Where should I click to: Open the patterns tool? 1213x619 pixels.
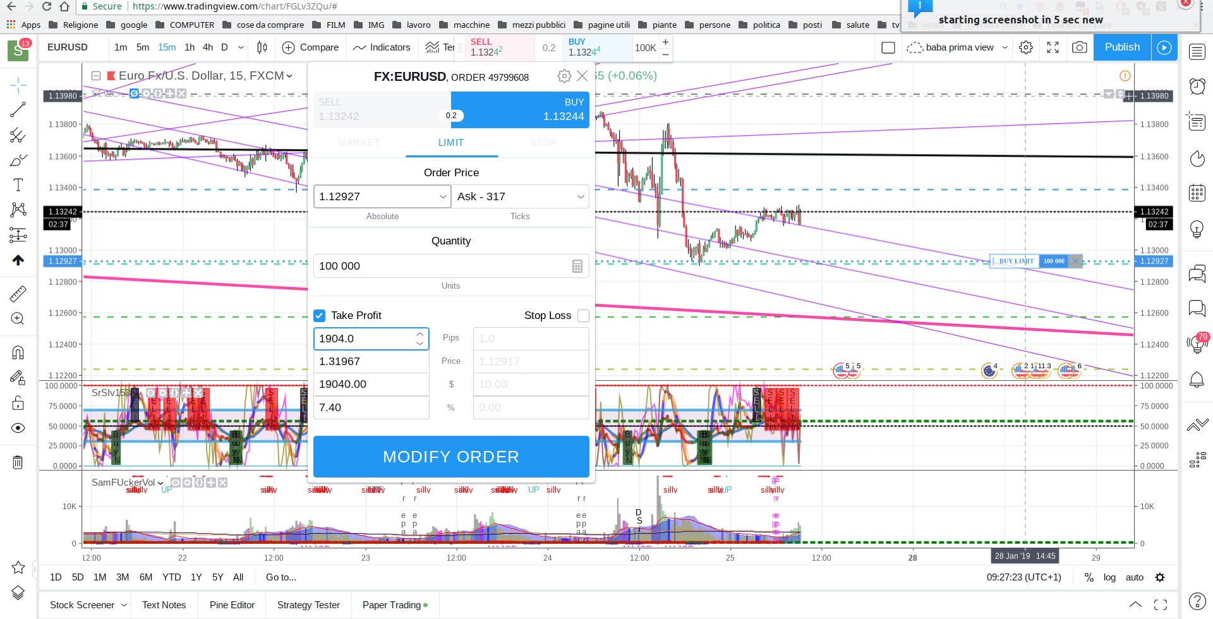18,210
